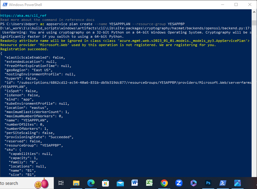
Task: Click the "capacity": 1 line
Action: [x=23, y=158]
